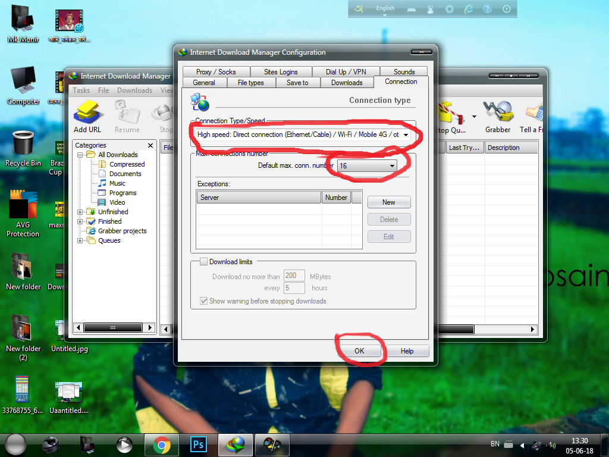Screen dimensions: 609x457
Task: Switch to the Downloads tab
Action: 347,83
